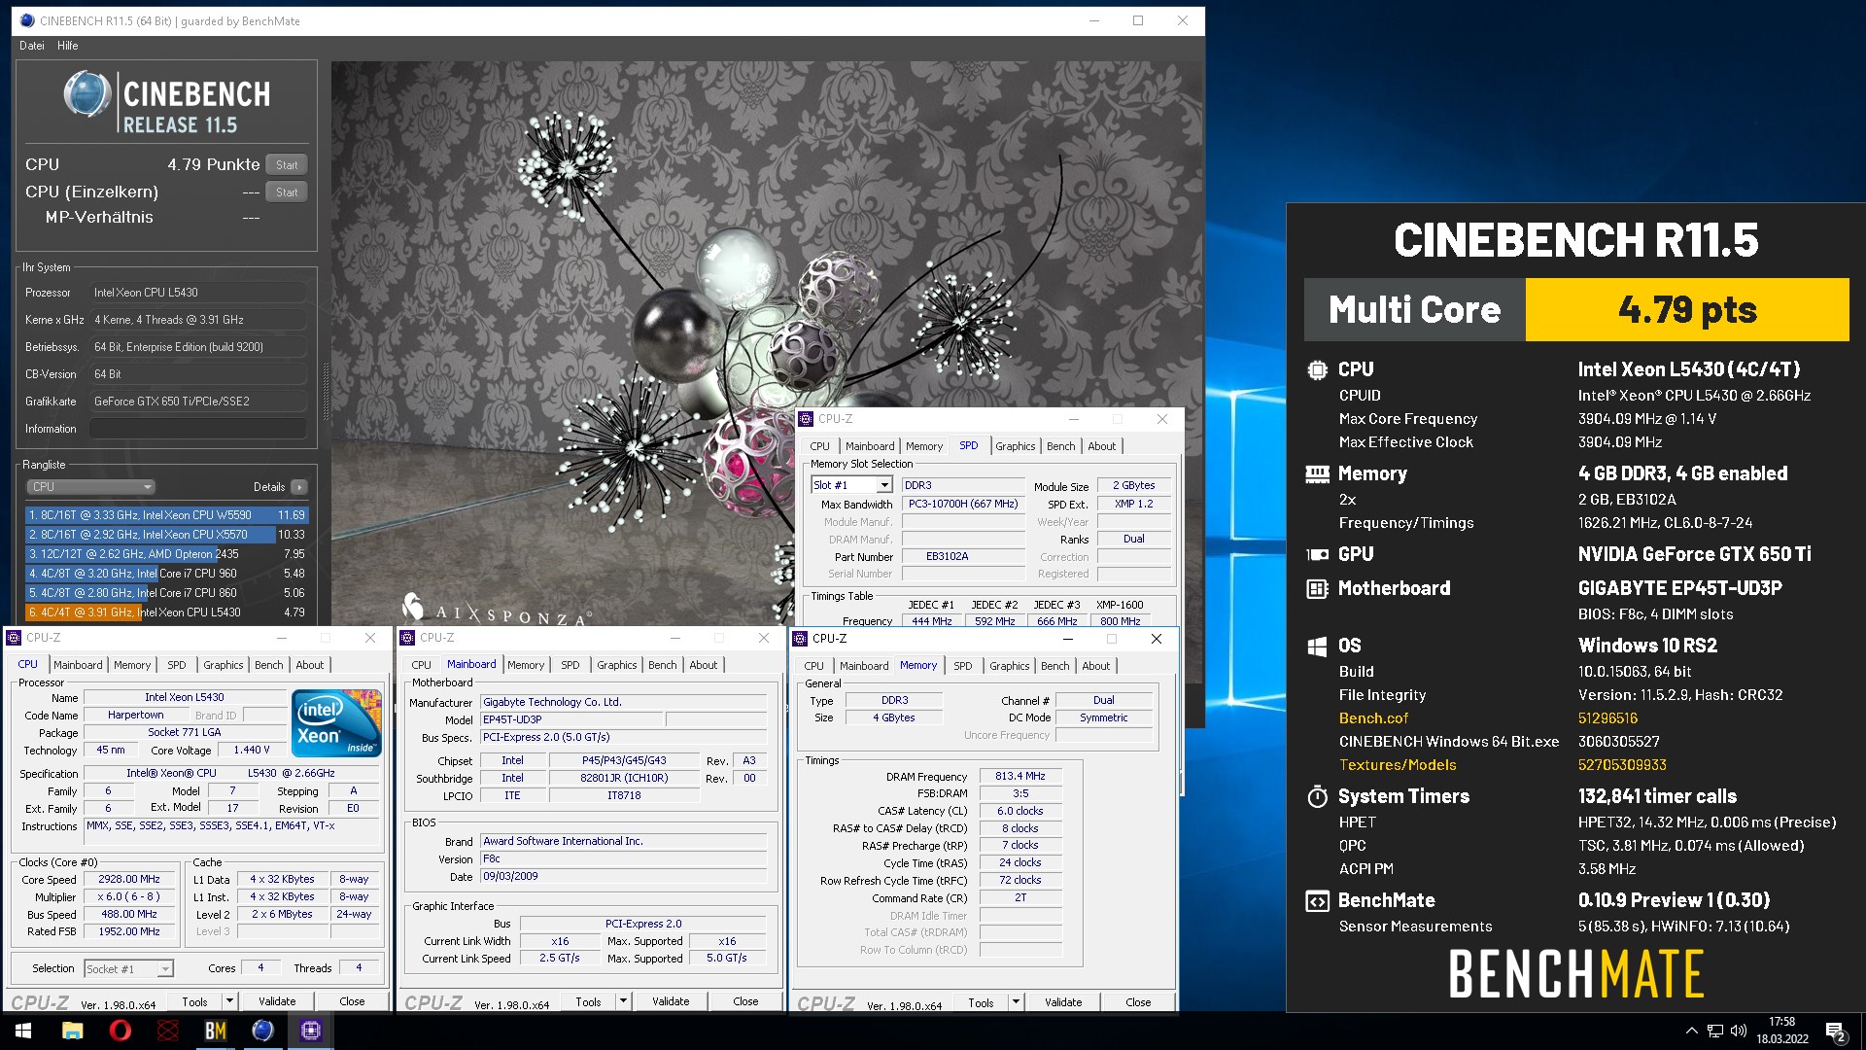Click BenchMate CPU chip icon

coord(1317,369)
